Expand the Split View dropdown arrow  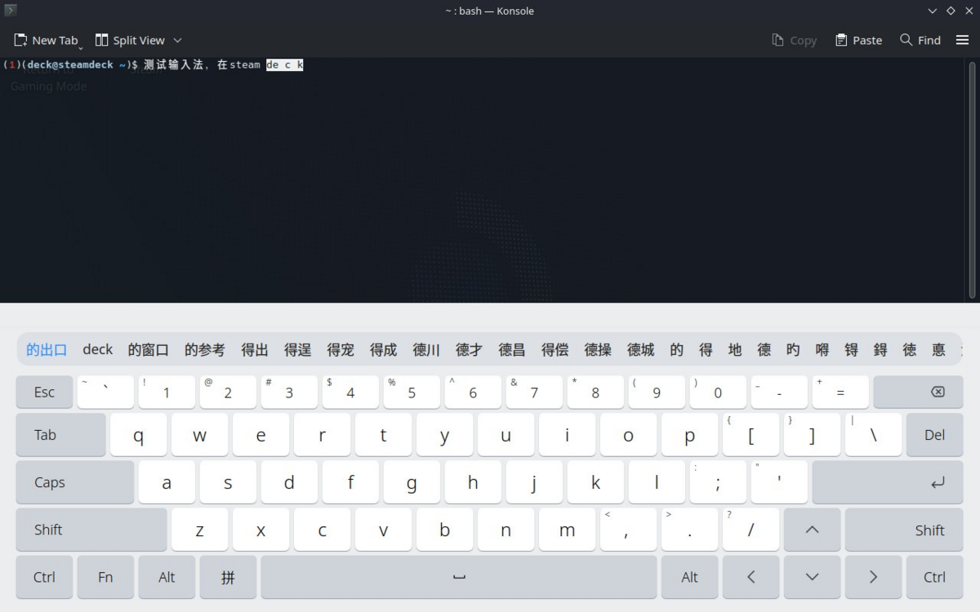178,40
